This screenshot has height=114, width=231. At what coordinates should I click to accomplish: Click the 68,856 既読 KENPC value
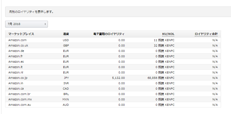(161, 78)
